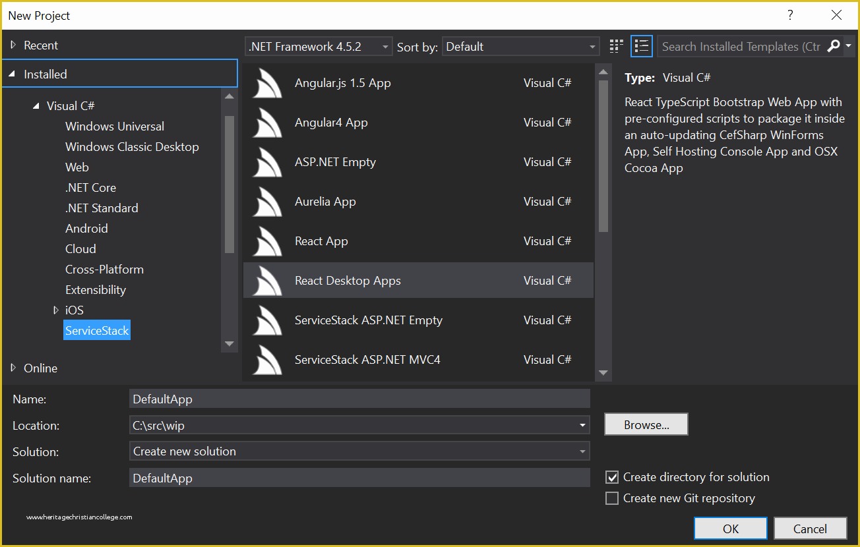Click the ServiceStack ASP.NET MVC4 template icon
860x547 pixels.
pyautogui.click(x=268, y=360)
